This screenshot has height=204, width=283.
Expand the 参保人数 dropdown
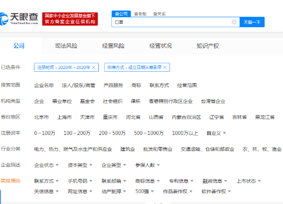(148, 165)
